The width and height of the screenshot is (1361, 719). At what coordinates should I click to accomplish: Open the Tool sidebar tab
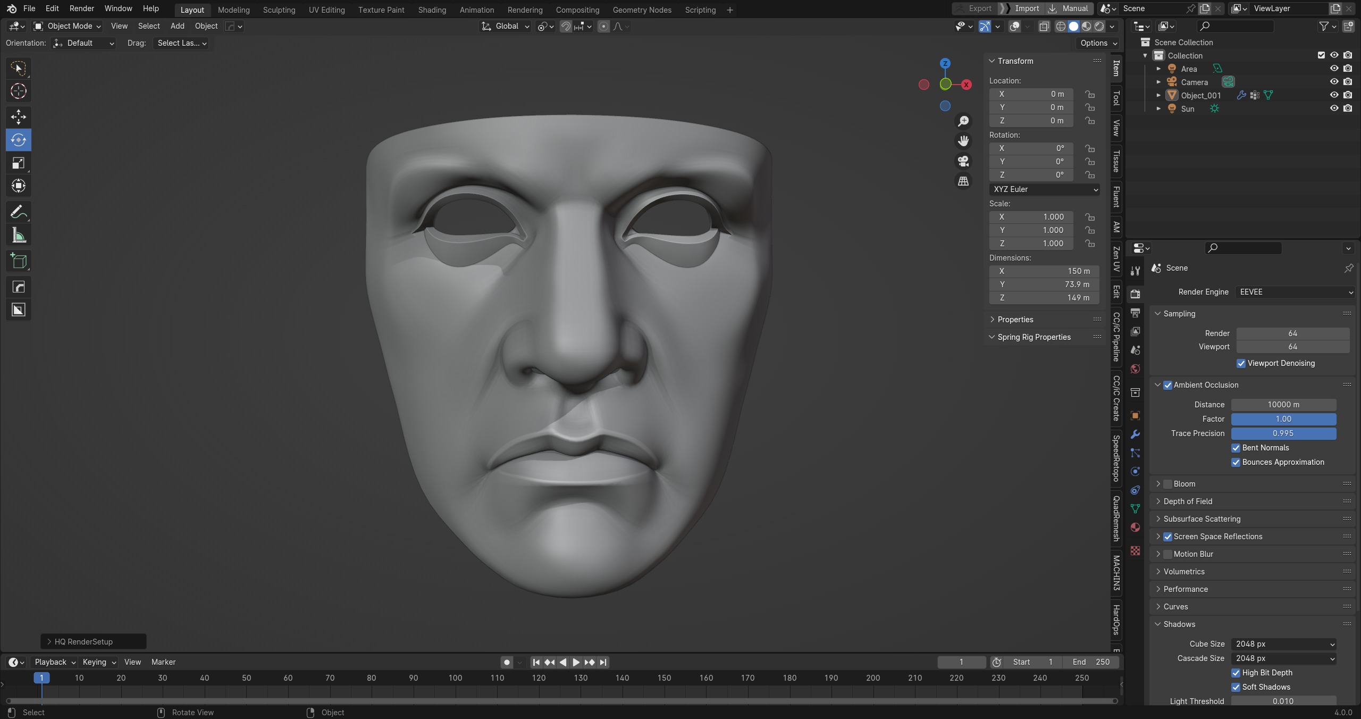coord(1116,98)
